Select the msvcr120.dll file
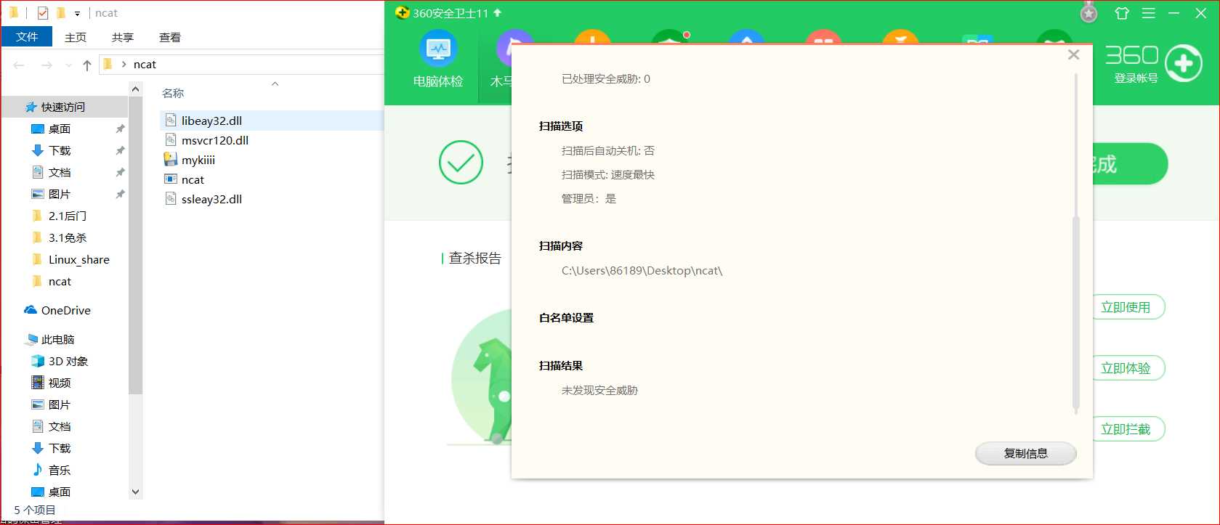The width and height of the screenshot is (1220, 525). (x=215, y=140)
